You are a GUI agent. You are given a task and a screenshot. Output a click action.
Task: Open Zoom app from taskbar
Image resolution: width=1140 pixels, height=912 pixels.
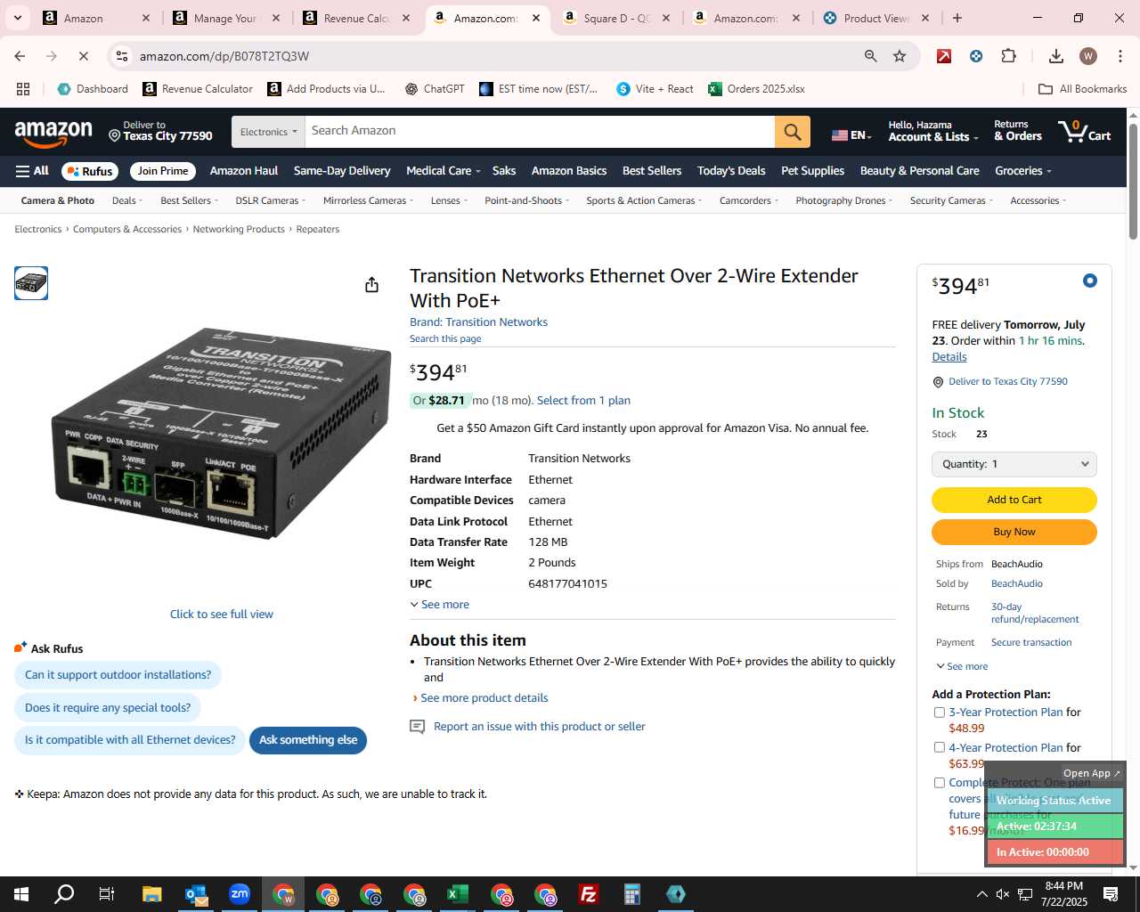[240, 894]
